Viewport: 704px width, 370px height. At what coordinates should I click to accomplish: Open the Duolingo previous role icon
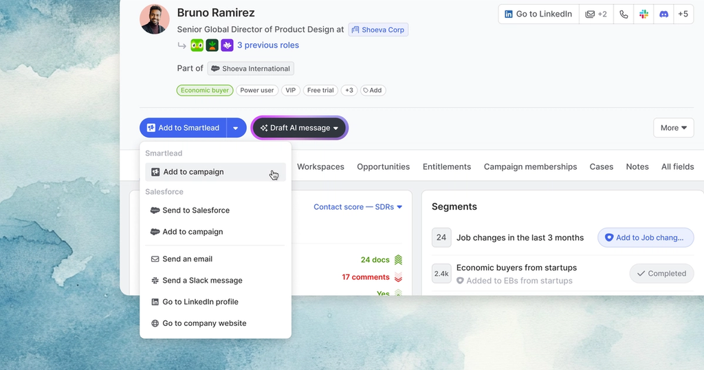click(197, 45)
